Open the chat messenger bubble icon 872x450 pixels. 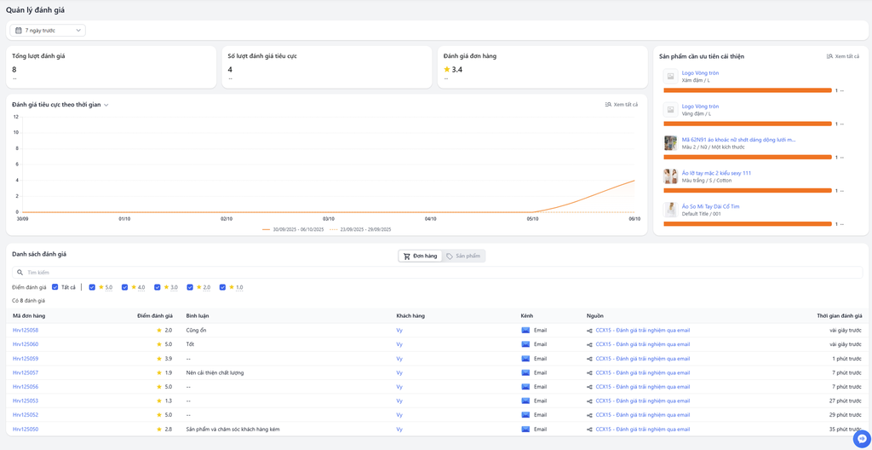point(862,439)
